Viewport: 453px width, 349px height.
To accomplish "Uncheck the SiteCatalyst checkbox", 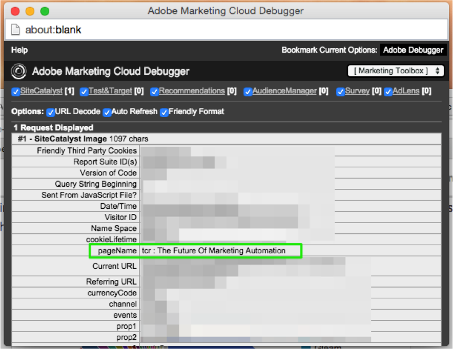I will (x=15, y=92).
